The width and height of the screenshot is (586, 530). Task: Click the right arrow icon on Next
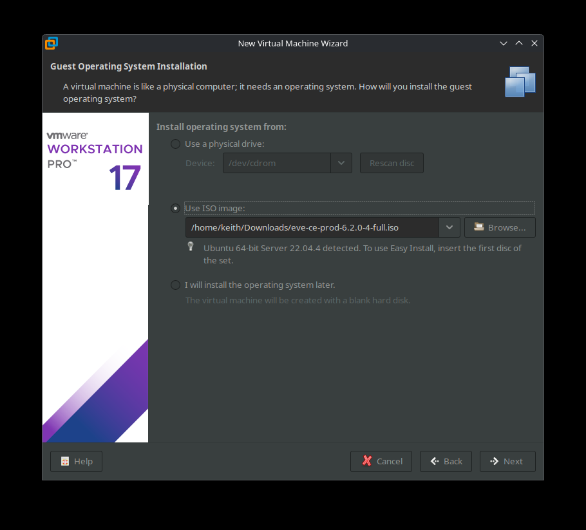pyautogui.click(x=495, y=461)
